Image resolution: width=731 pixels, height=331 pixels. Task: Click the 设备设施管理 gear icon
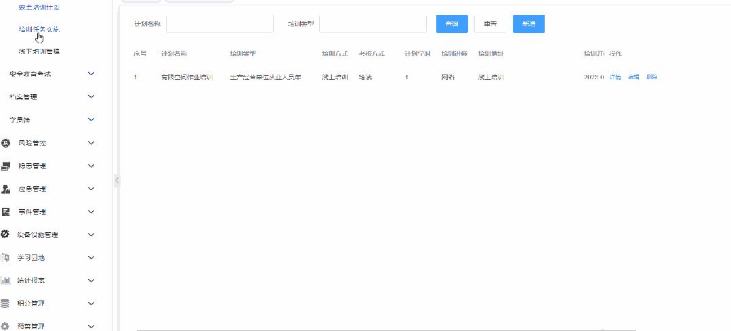5,235
